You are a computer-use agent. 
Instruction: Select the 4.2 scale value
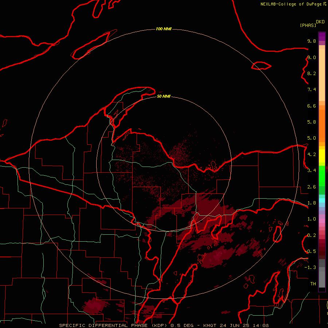point(312,155)
